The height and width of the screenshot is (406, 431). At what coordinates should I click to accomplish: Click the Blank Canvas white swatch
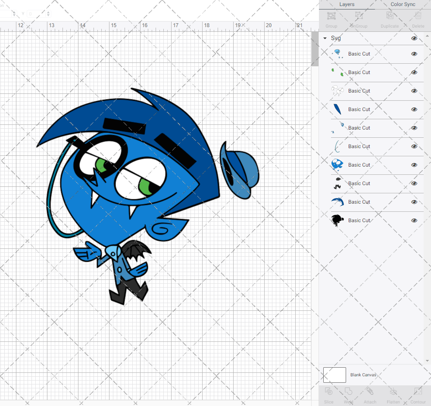coord(334,375)
